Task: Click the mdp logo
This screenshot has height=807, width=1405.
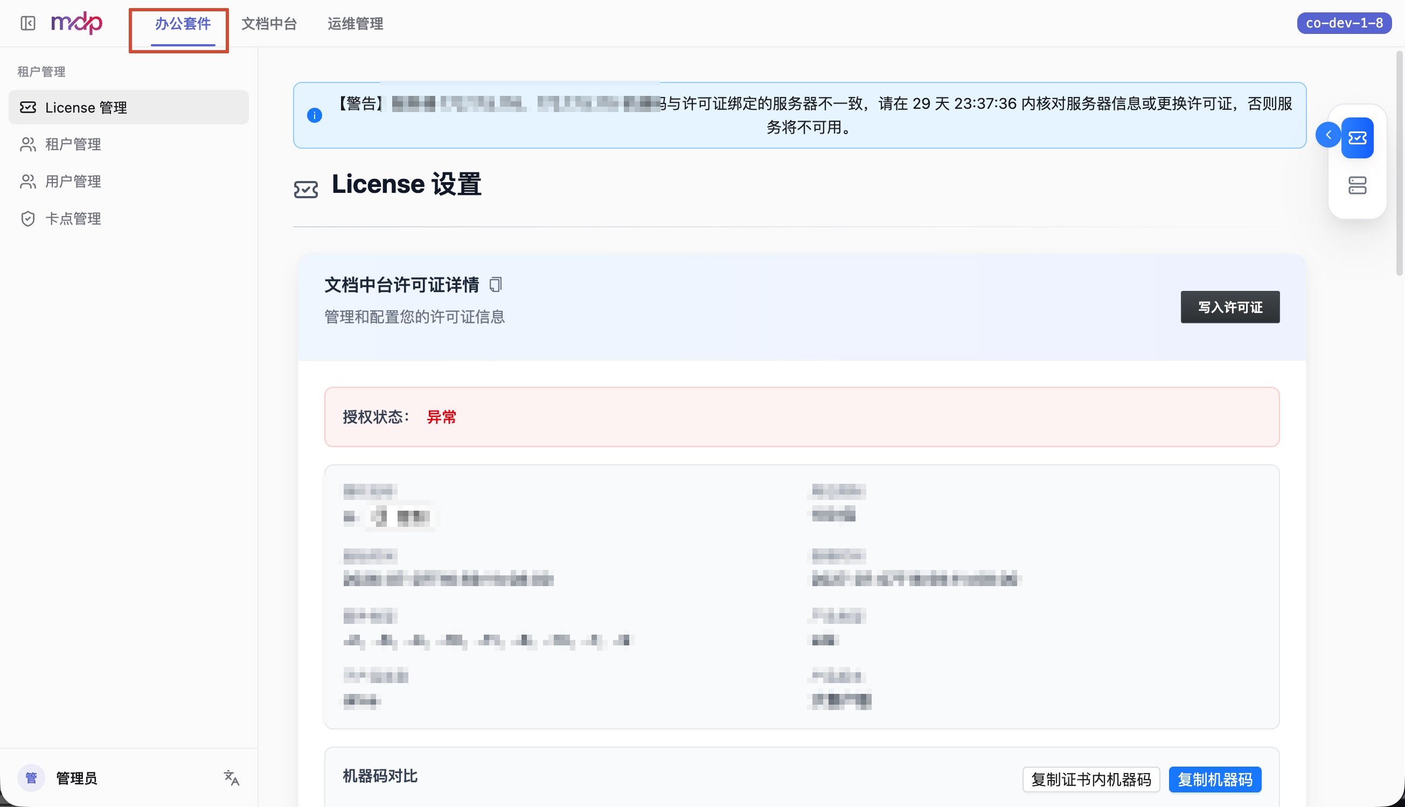Action: click(x=77, y=23)
